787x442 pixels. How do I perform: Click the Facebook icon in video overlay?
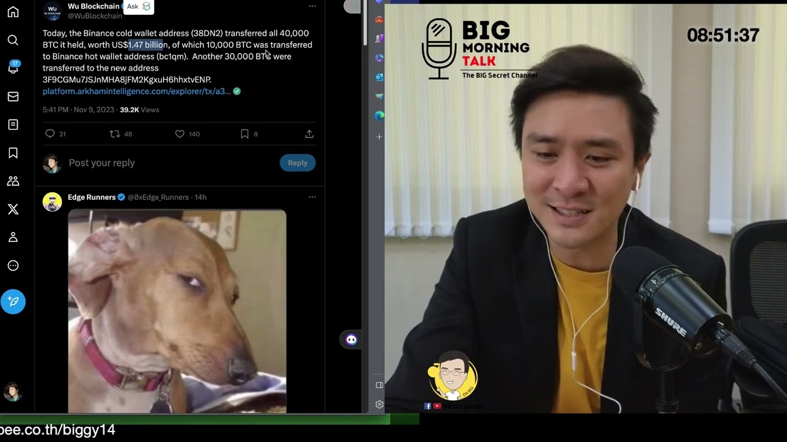[x=427, y=406]
